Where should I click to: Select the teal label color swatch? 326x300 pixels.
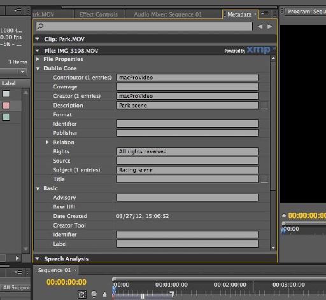[6, 117]
